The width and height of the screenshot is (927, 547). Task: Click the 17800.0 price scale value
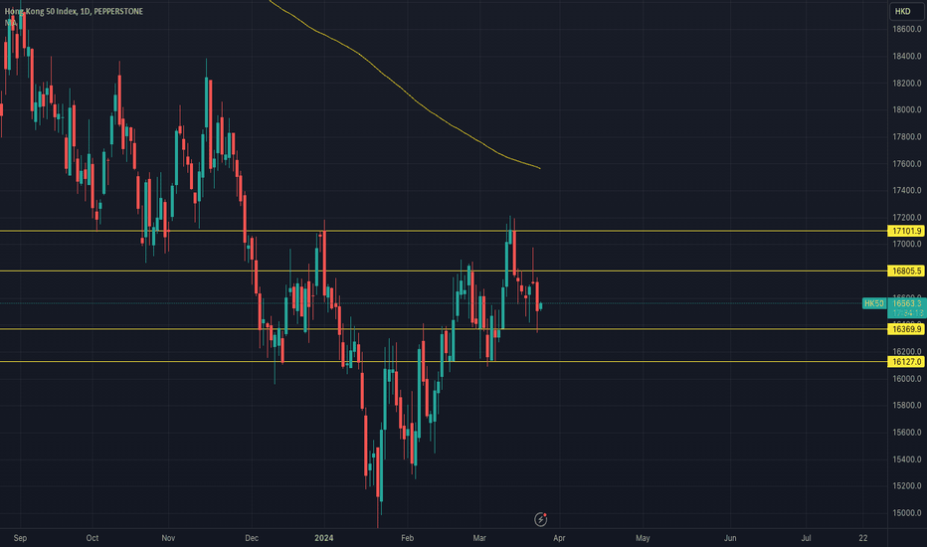(907, 136)
